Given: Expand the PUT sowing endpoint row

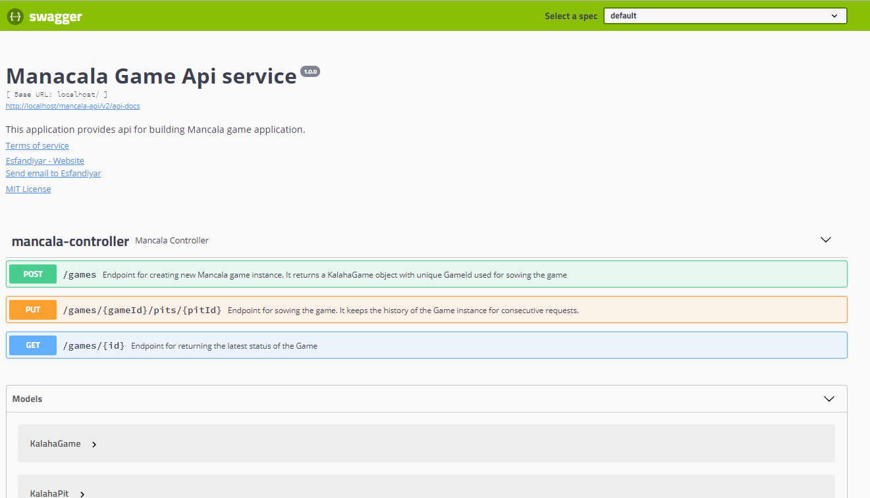Looking at the screenshot, I should coord(395,309).
